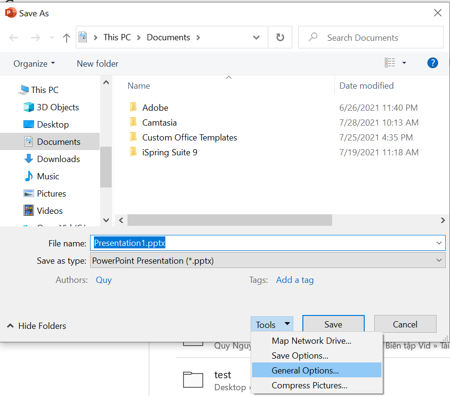Create a New folder
The height and width of the screenshot is (396, 450).
tap(98, 63)
